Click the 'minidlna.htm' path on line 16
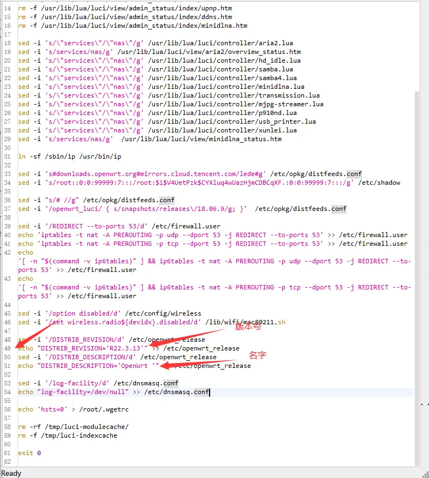 coord(144,26)
